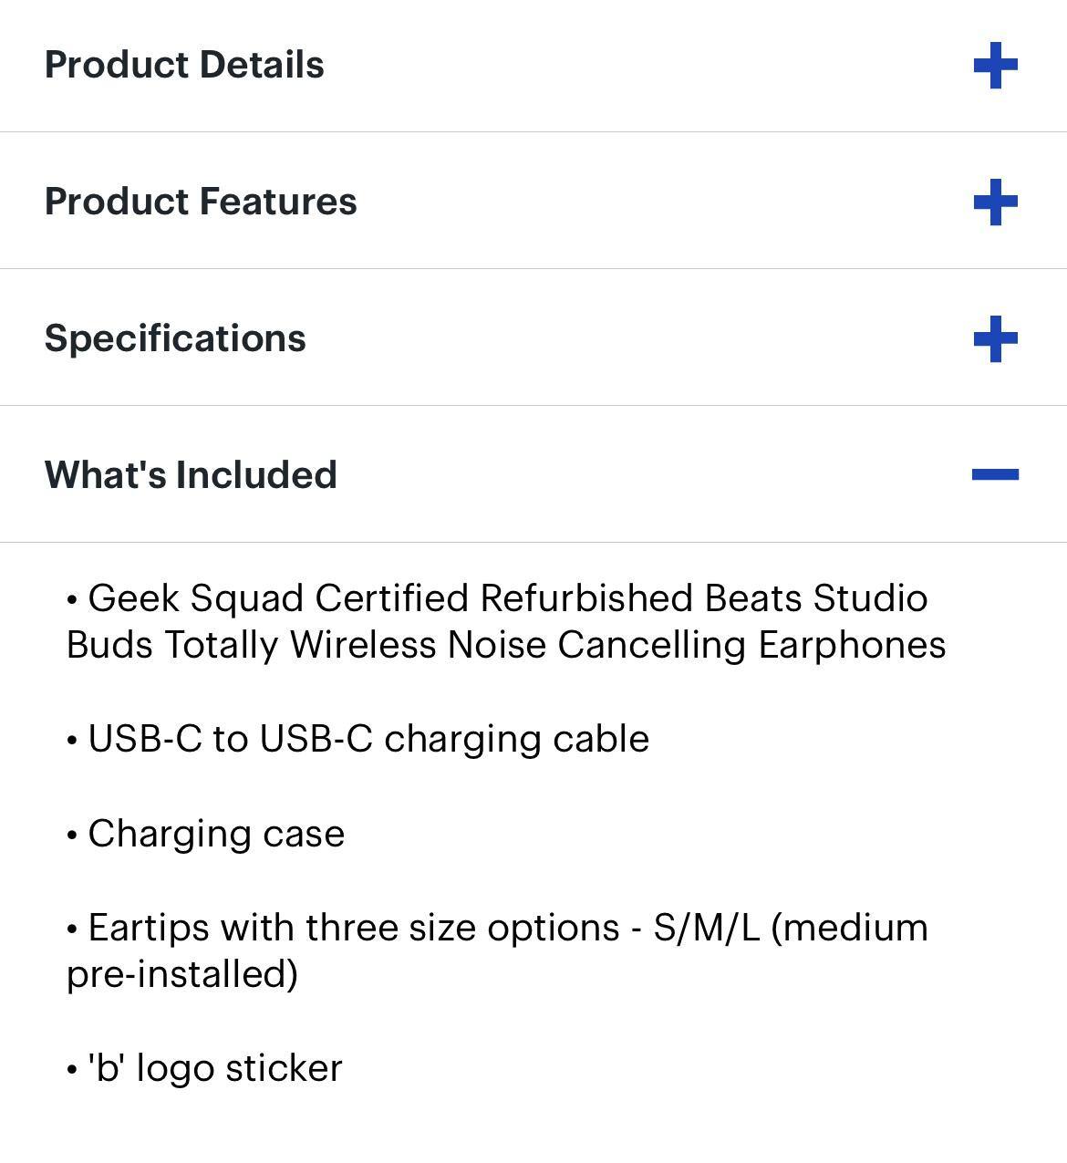1067x1163 pixels.
Task: Expand the Product Features section heading
Action: pos(201,202)
